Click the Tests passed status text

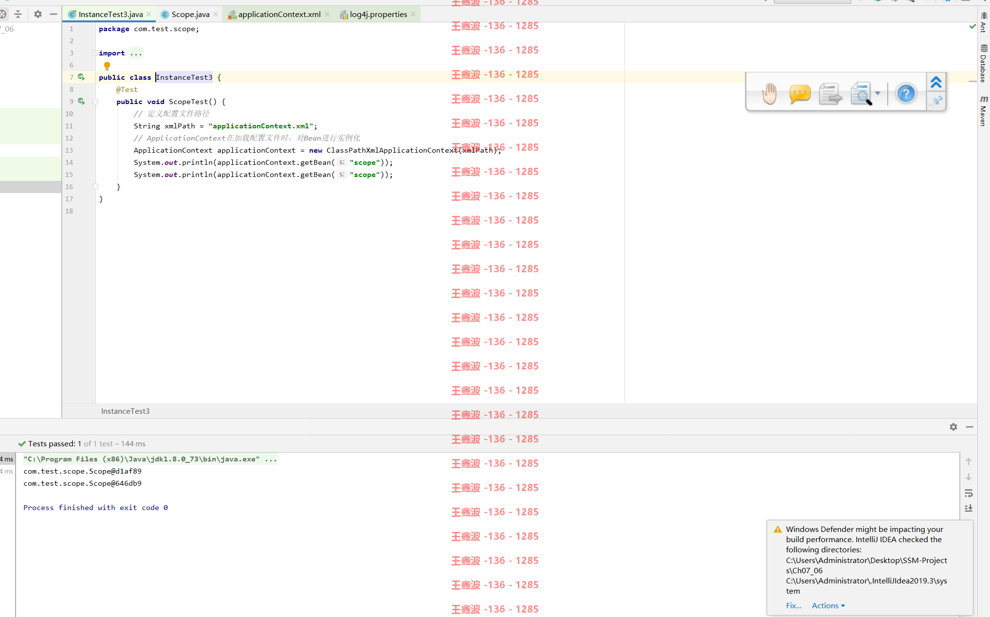(x=82, y=444)
